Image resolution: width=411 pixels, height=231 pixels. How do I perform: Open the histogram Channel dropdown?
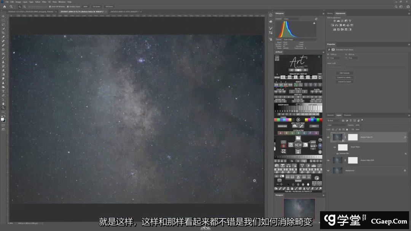coord(291,19)
